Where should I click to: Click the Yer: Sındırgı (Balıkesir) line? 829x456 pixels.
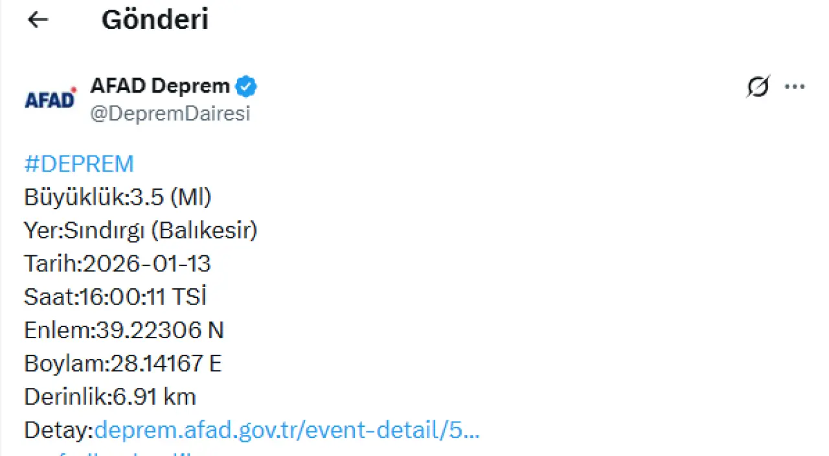pos(141,231)
